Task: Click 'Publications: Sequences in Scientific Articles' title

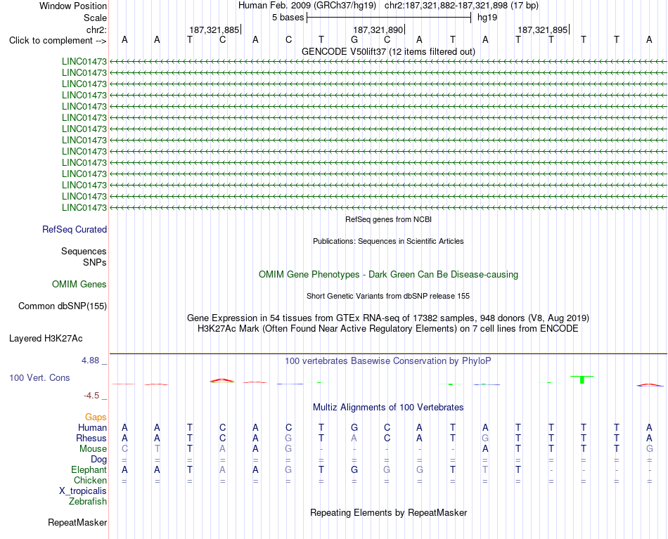Action: point(388,242)
